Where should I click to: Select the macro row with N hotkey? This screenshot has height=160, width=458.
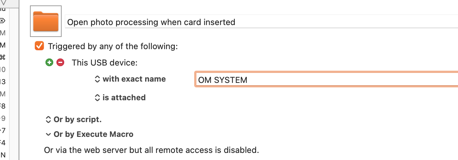pyautogui.click(x=3, y=155)
